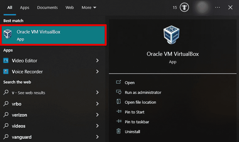The image size is (239, 142).
Task: Switch to the Apps tab
Action: pyautogui.click(x=25, y=7)
